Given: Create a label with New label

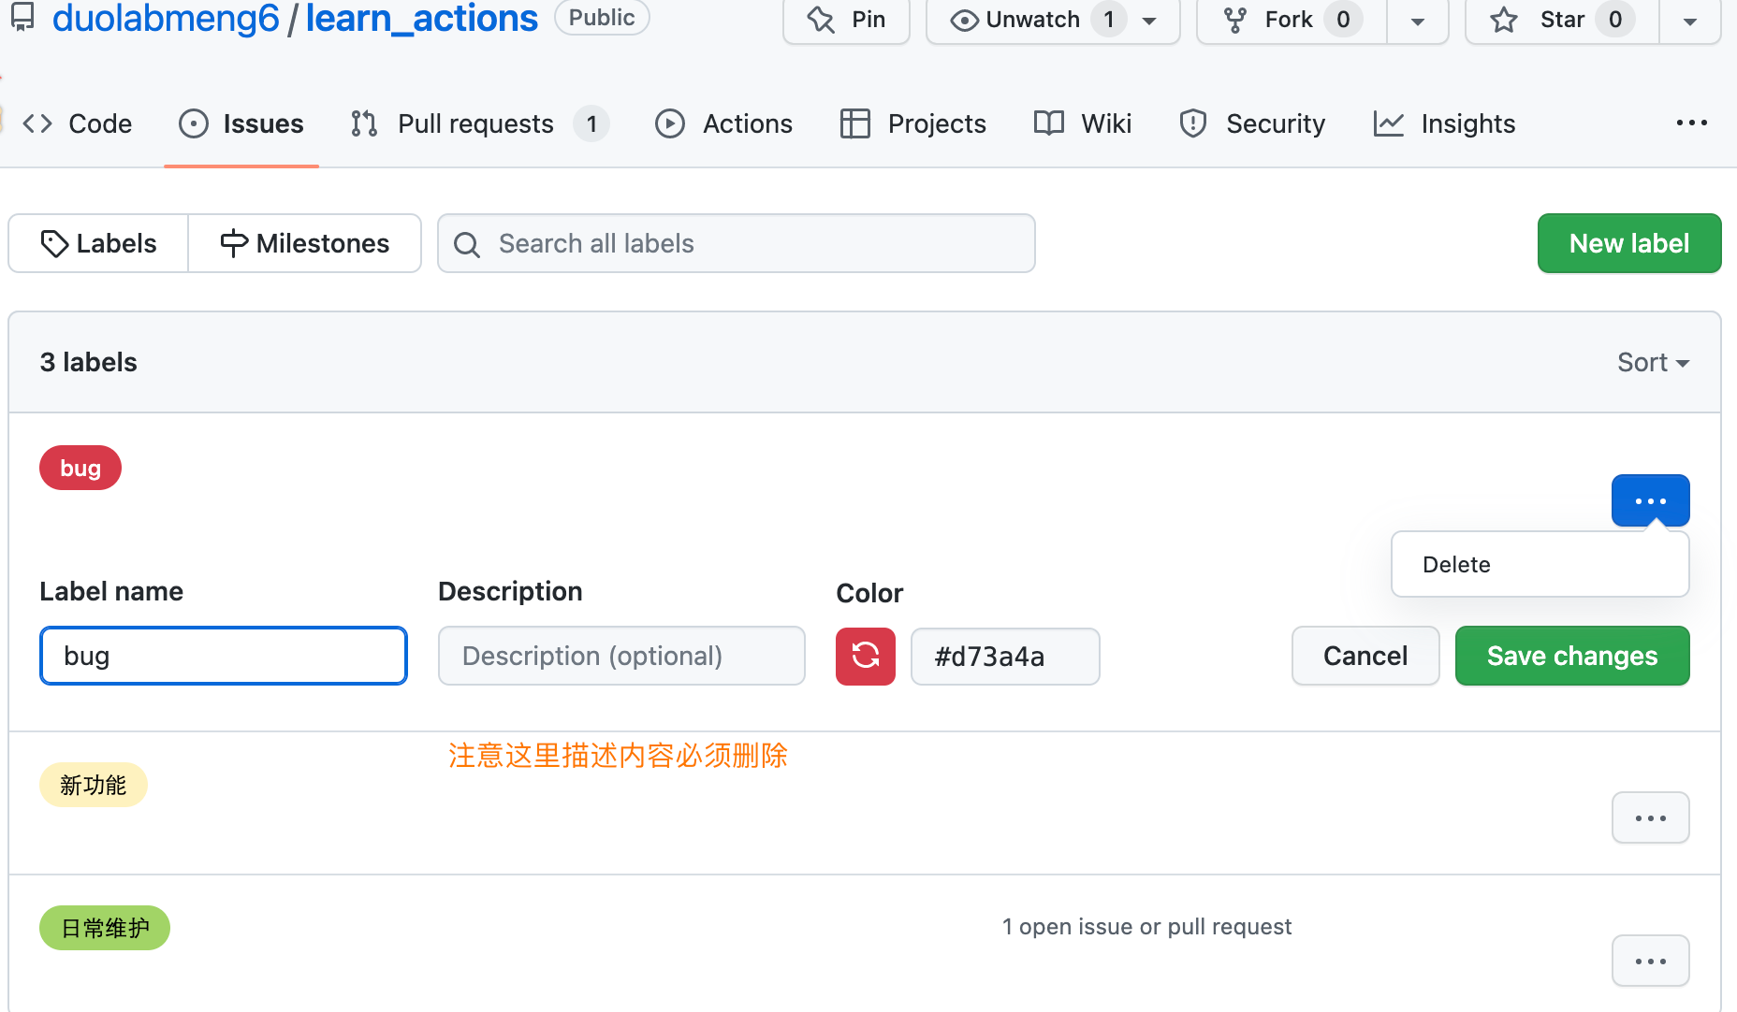Looking at the screenshot, I should click(x=1629, y=243).
